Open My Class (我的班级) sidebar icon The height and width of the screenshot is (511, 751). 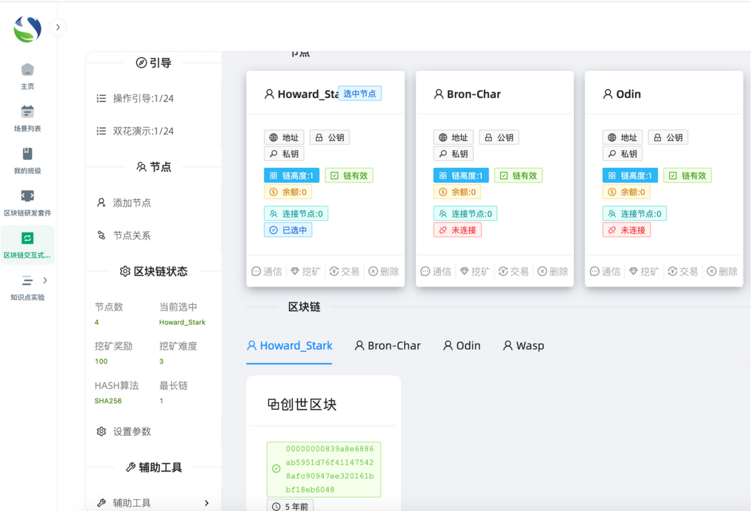(27, 154)
